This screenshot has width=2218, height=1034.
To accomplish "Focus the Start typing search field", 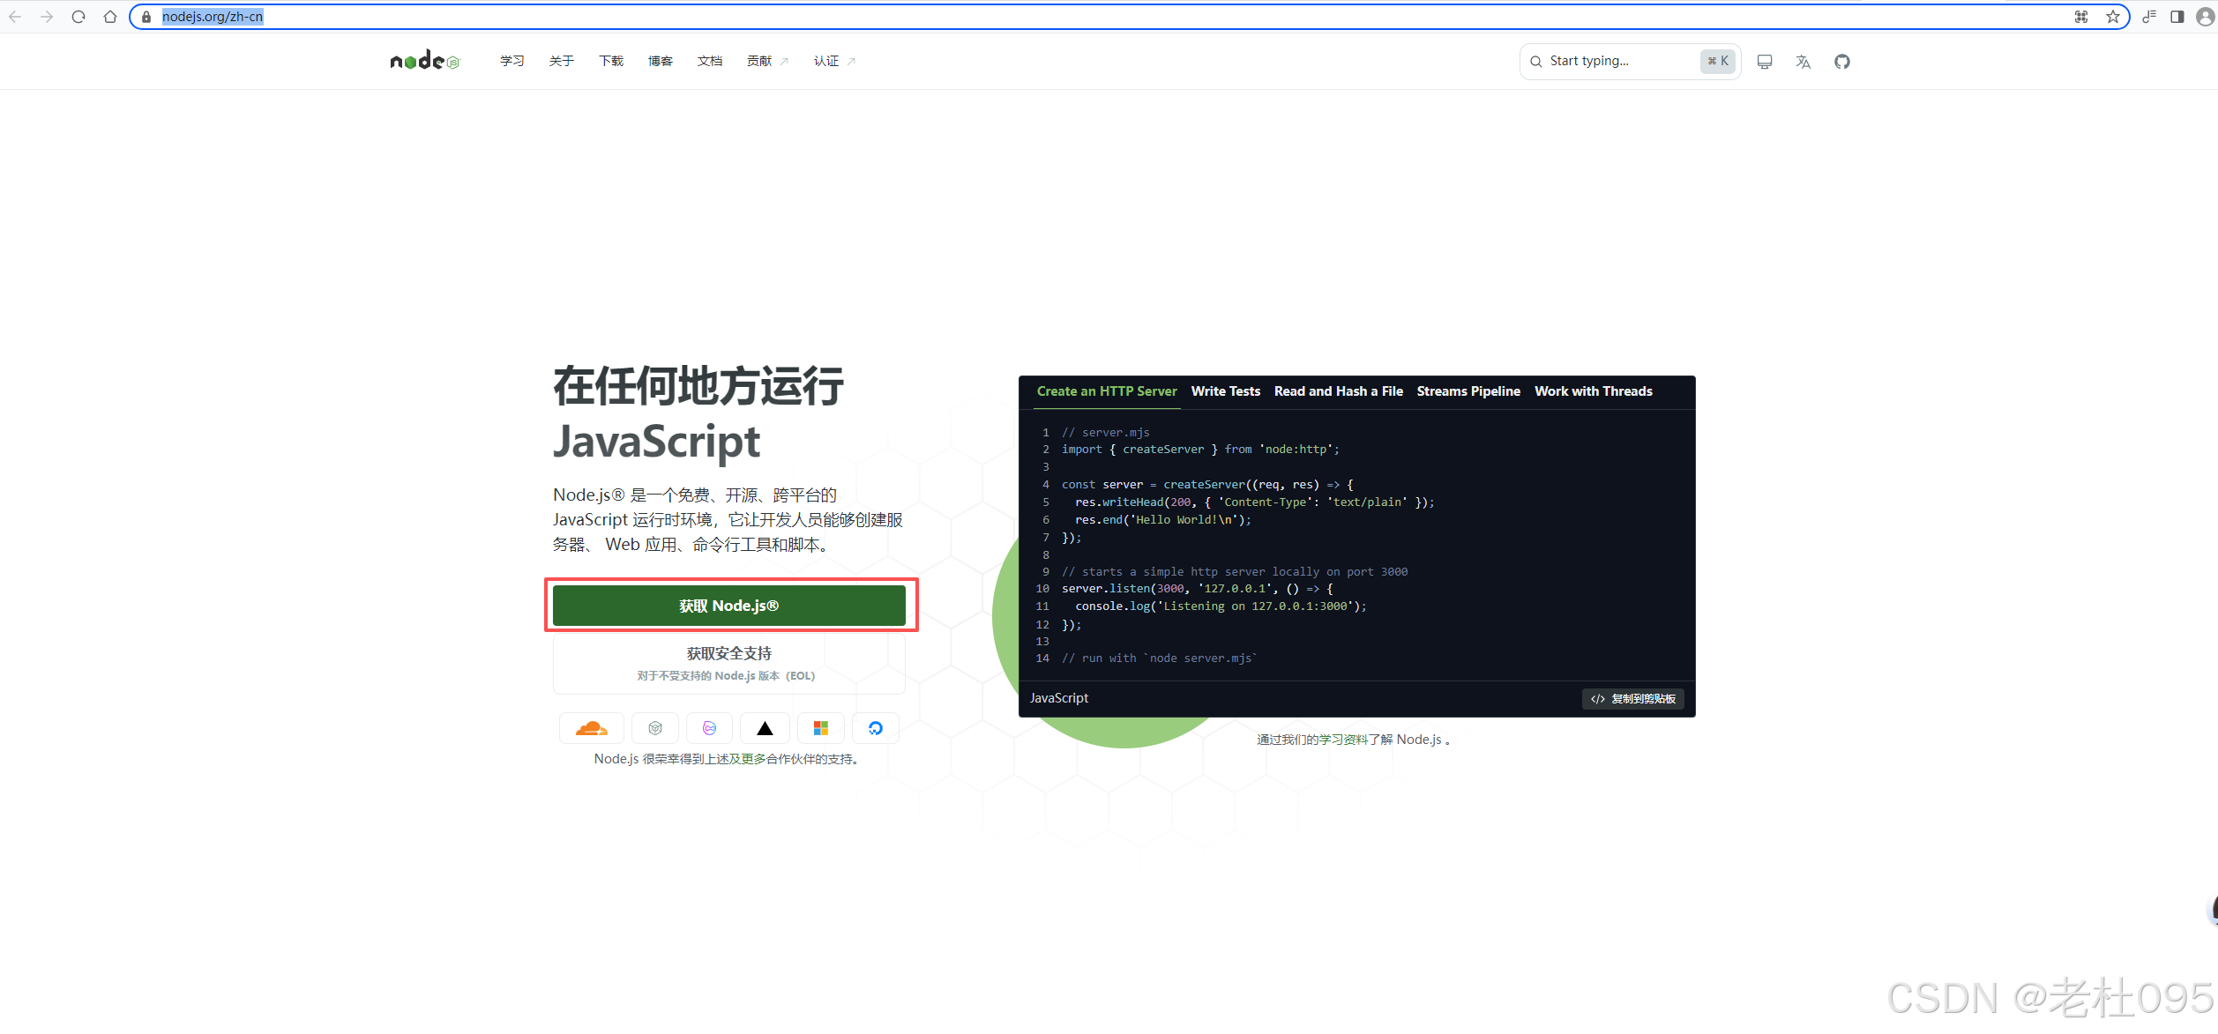I will pyautogui.click(x=1618, y=61).
